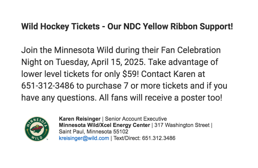Click the Senior Account Executive title
This screenshot has width=258, height=168.
[x=136, y=119]
